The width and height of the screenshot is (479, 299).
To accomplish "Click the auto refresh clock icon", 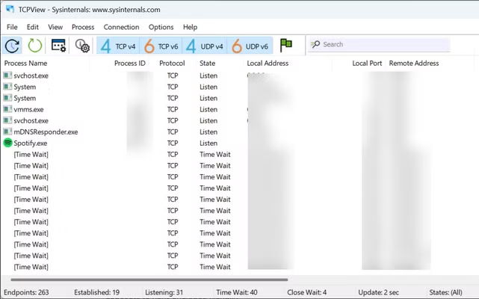I will point(12,46).
